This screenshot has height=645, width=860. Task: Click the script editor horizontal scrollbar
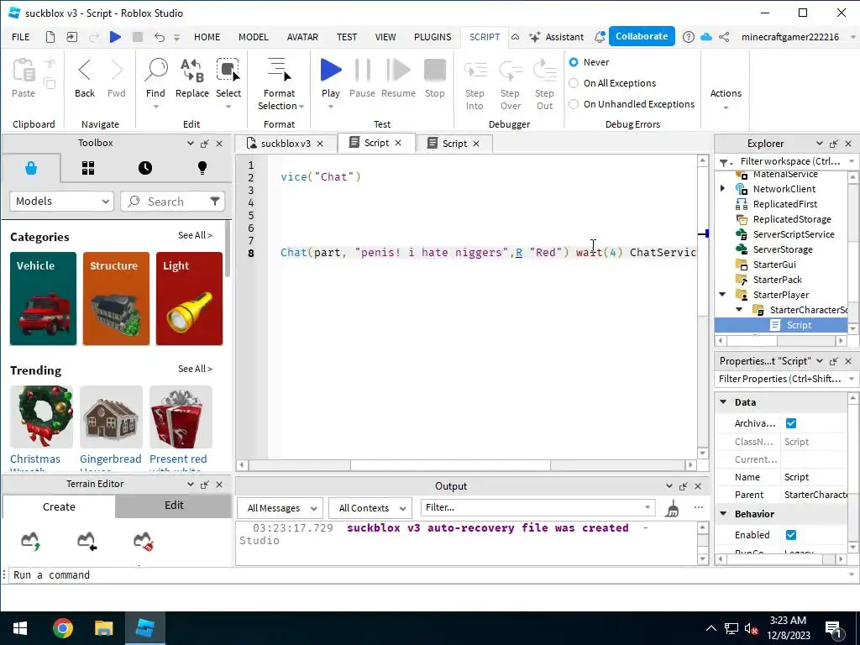click(x=450, y=465)
